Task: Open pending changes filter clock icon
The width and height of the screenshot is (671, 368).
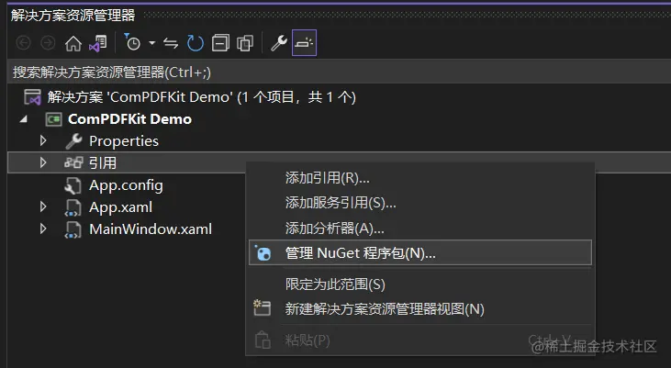Action: 132,42
